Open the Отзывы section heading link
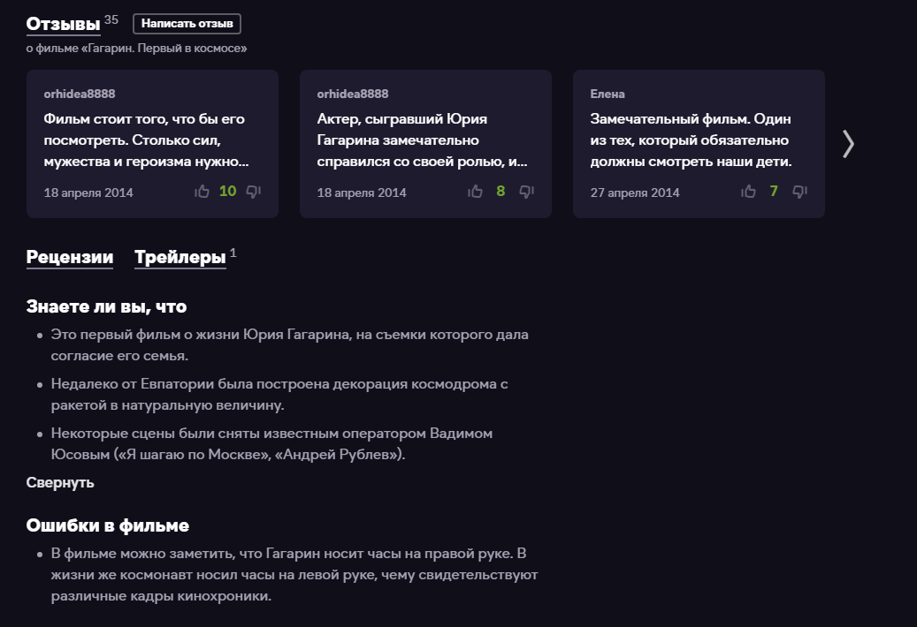 tap(61, 24)
